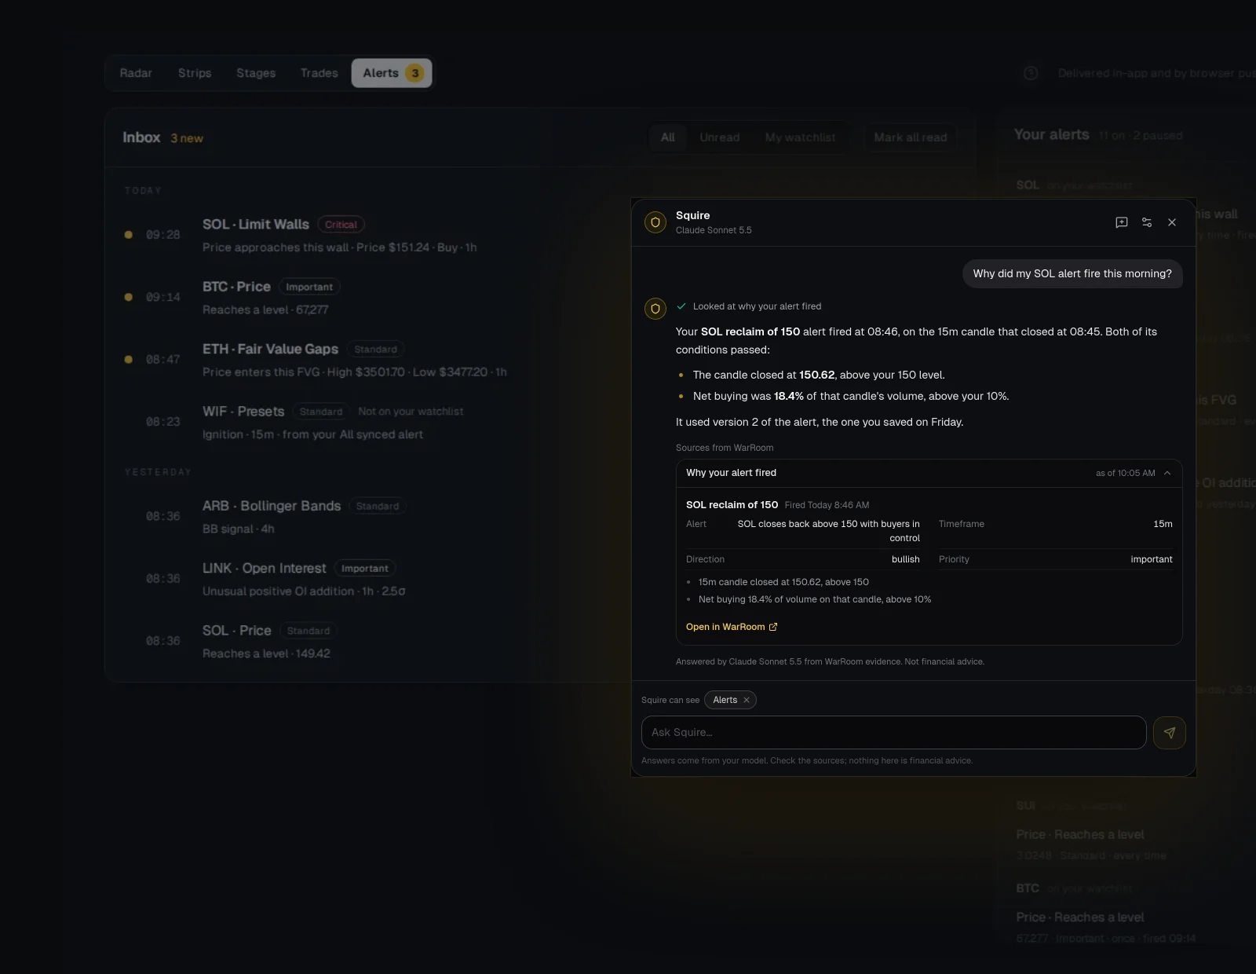The width and height of the screenshot is (1256, 974).
Task: Open Squire settings sliders icon
Action: [1147, 222]
